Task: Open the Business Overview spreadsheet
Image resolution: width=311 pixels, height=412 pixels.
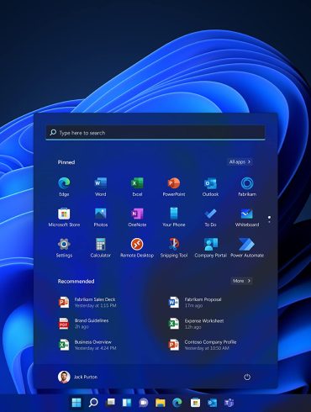Action: 87,345
